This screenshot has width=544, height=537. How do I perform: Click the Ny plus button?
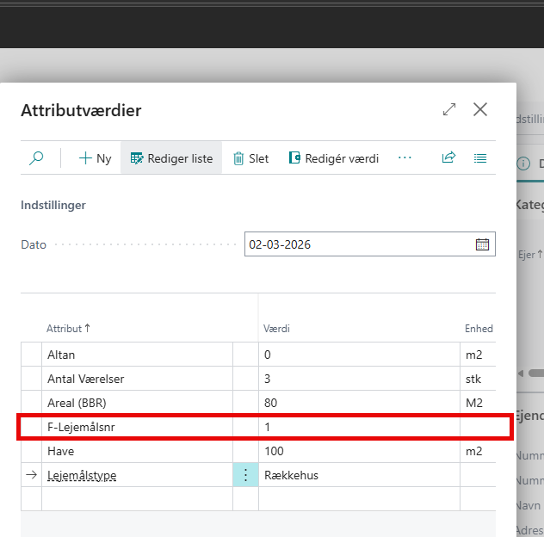95,158
